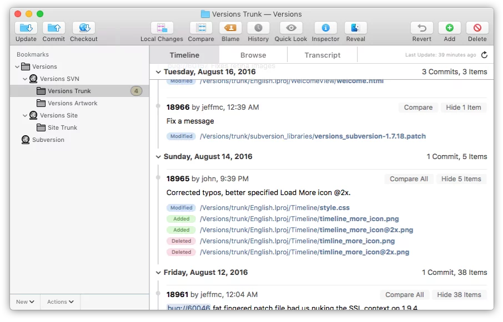Click Compare All for commit 18961
The height and width of the screenshot is (322, 503).
coord(404,294)
